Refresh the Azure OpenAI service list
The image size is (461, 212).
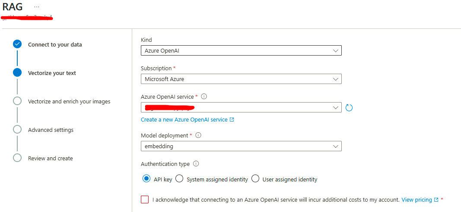click(x=349, y=108)
